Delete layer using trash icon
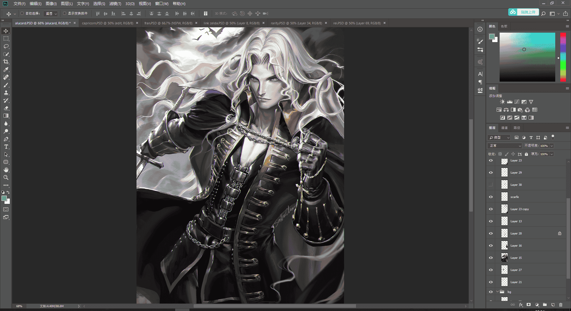This screenshot has width=571, height=311. [x=561, y=305]
